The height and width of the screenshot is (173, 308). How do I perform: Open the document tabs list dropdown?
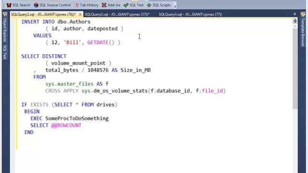[295, 14]
